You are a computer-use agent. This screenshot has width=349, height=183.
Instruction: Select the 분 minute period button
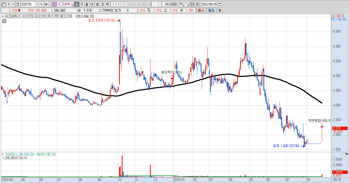(97, 4)
